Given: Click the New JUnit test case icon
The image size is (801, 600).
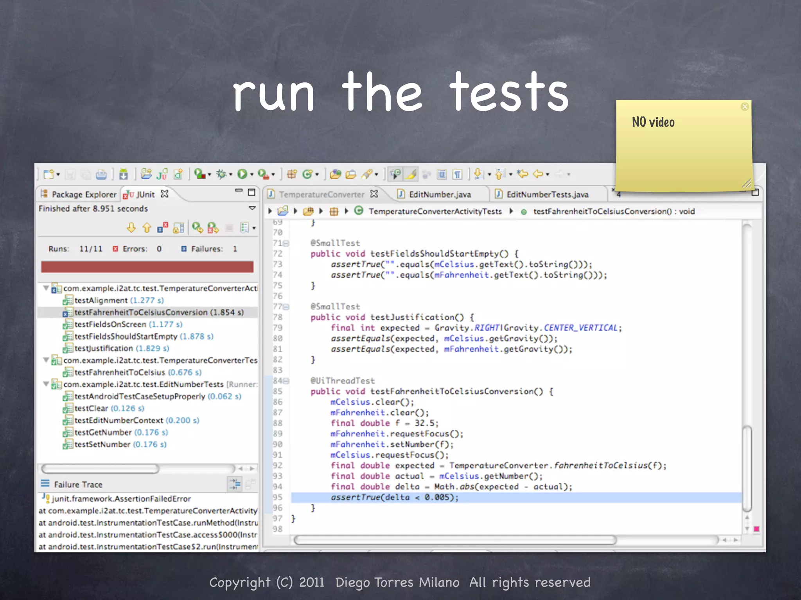Looking at the screenshot, I should [162, 174].
